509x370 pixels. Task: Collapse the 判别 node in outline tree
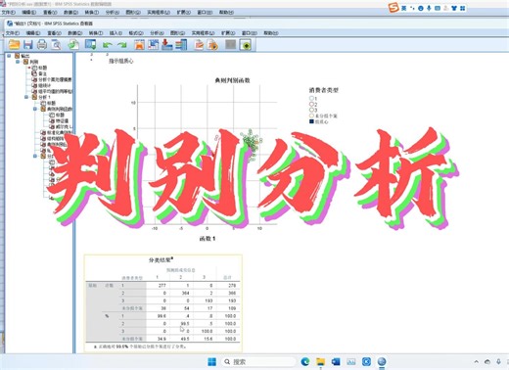(x=18, y=62)
